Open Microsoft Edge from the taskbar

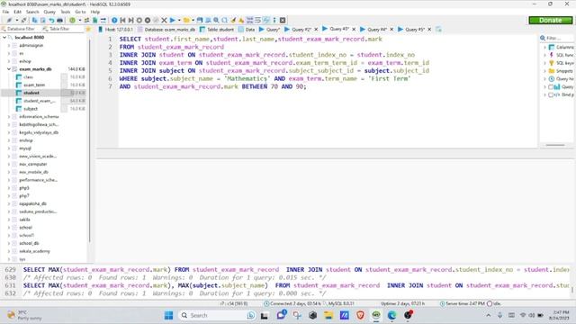click(x=391, y=315)
